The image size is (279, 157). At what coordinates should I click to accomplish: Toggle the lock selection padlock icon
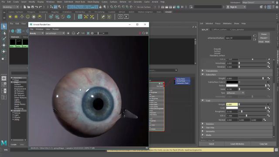(x=100, y=7)
